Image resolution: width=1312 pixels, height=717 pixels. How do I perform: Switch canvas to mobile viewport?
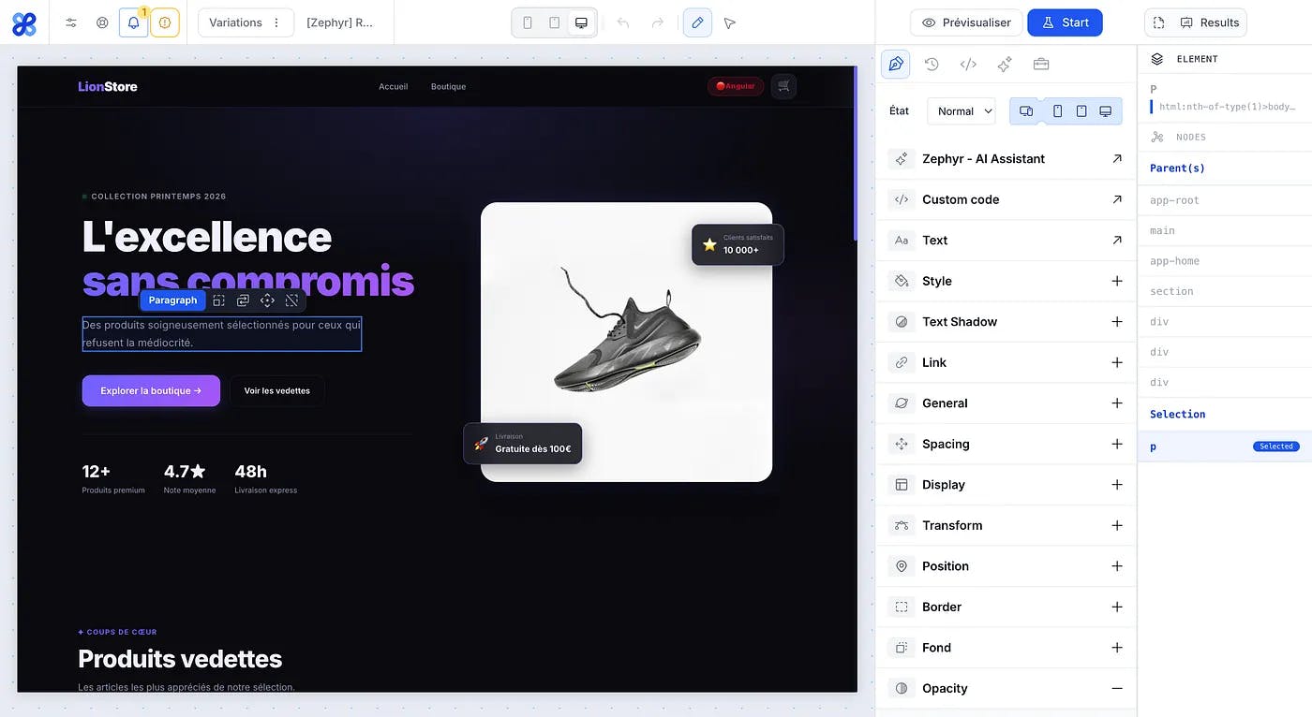pyautogui.click(x=528, y=22)
